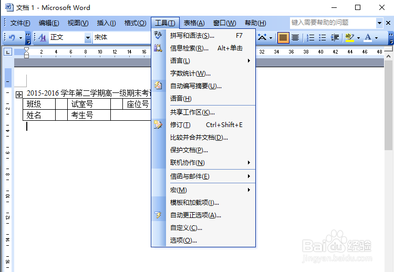Open the 编辑(E) menu
This screenshot has width=394, height=272.
point(49,23)
